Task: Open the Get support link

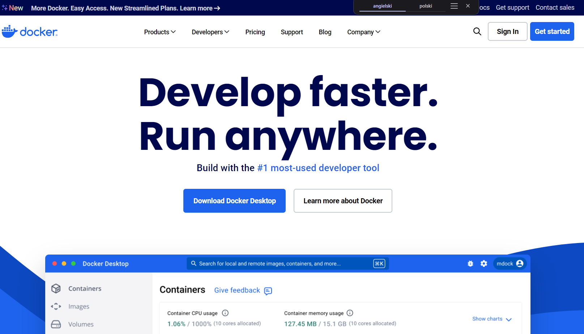Action: pos(512,8)
